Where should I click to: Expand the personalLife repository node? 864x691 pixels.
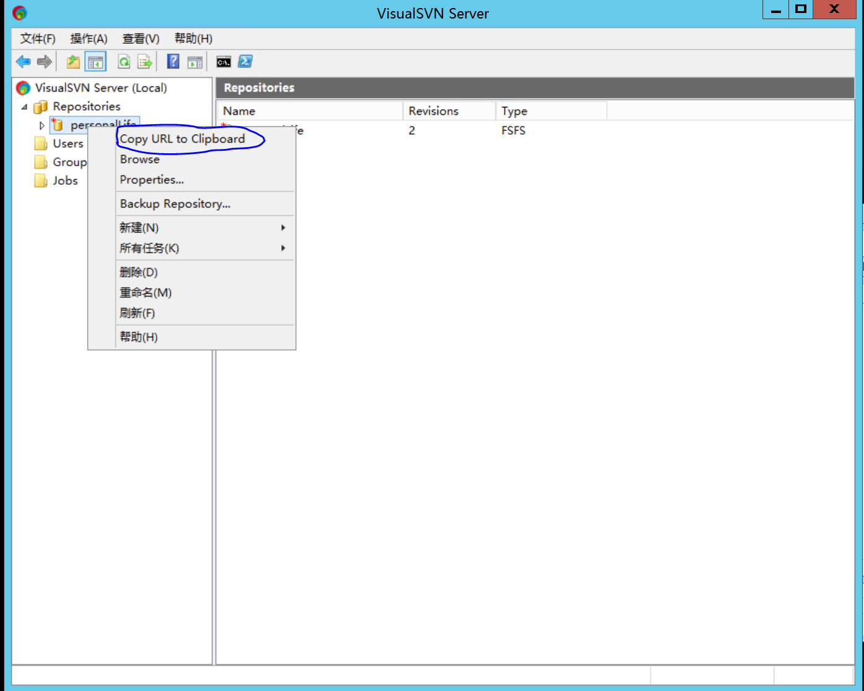tap(41, 125)
